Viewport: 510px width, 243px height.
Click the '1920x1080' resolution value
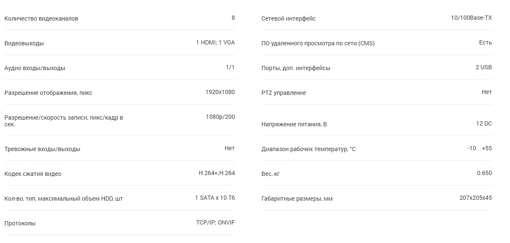220,92
